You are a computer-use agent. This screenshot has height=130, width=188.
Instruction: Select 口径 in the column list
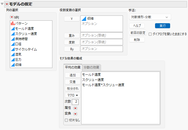point(18,44)
